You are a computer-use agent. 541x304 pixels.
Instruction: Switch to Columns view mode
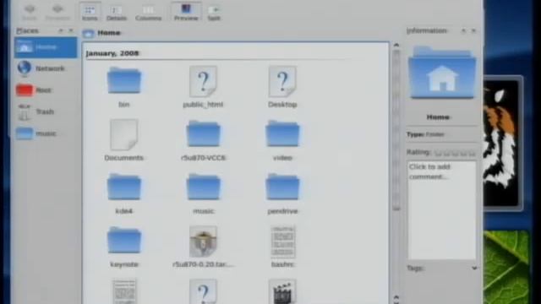[x=149, y=13]
